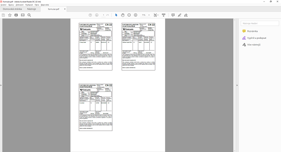
Task: Zoom in with the plus button
Action: (136, 15)
